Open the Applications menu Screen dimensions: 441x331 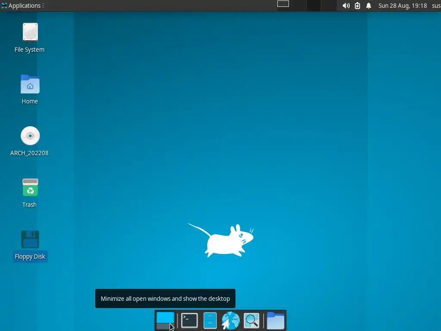[22, 6]
